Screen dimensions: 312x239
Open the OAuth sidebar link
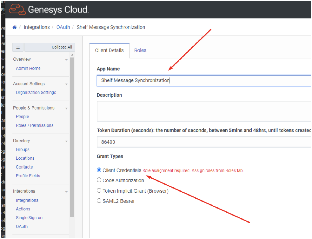(x=22, y=227)
